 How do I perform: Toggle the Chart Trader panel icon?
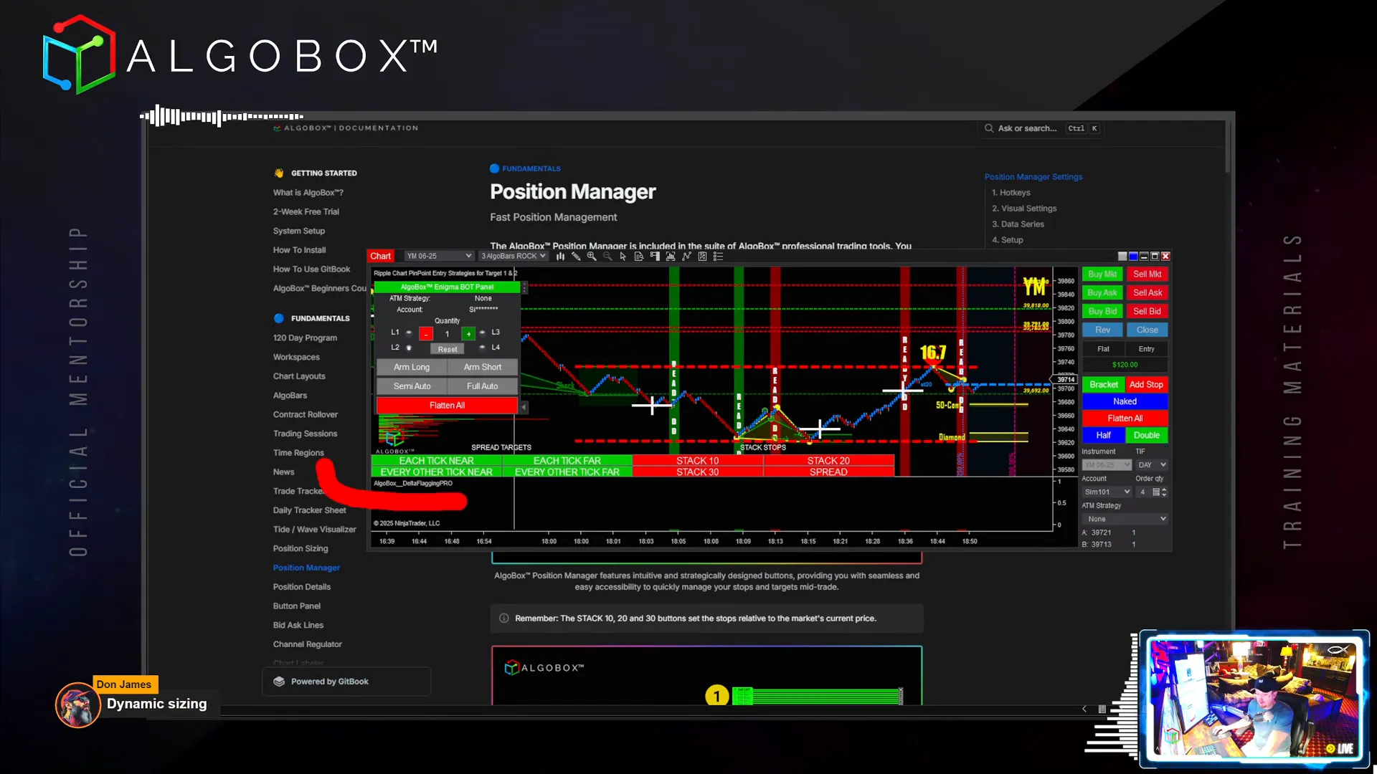[x=655, y=256]
